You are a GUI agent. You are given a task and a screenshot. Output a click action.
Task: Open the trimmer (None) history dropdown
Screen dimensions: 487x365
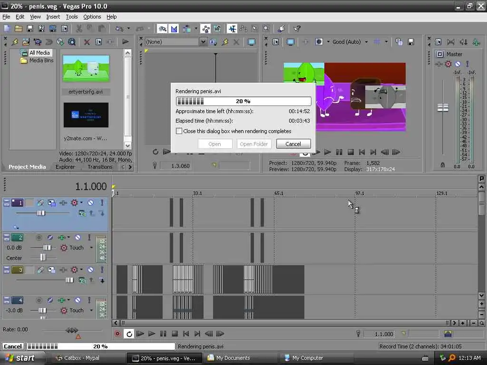(x=203, y=42)
